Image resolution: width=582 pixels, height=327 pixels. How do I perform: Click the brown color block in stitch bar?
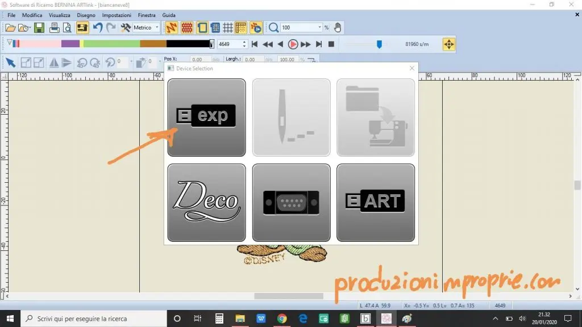153,44
